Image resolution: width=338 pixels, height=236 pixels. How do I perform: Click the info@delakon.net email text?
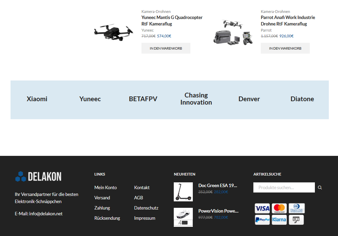46,214
